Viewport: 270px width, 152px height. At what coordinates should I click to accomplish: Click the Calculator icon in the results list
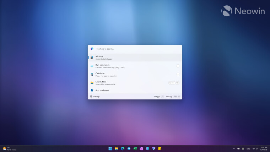coord(92,75)
